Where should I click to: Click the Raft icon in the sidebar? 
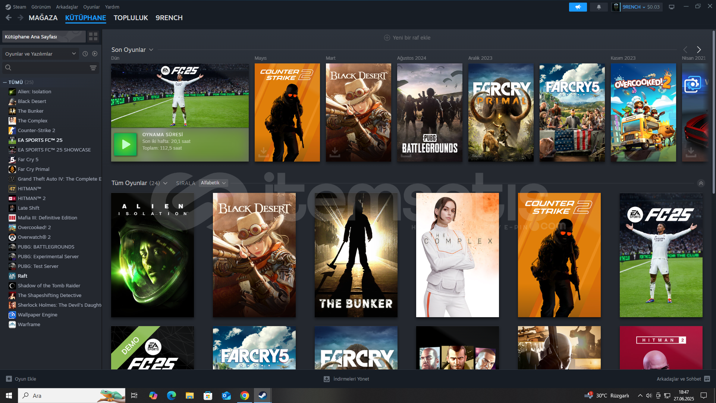[x=12, y=276]
